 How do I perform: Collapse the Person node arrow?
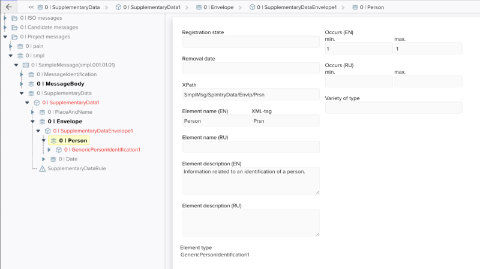[x=43, y=141]
